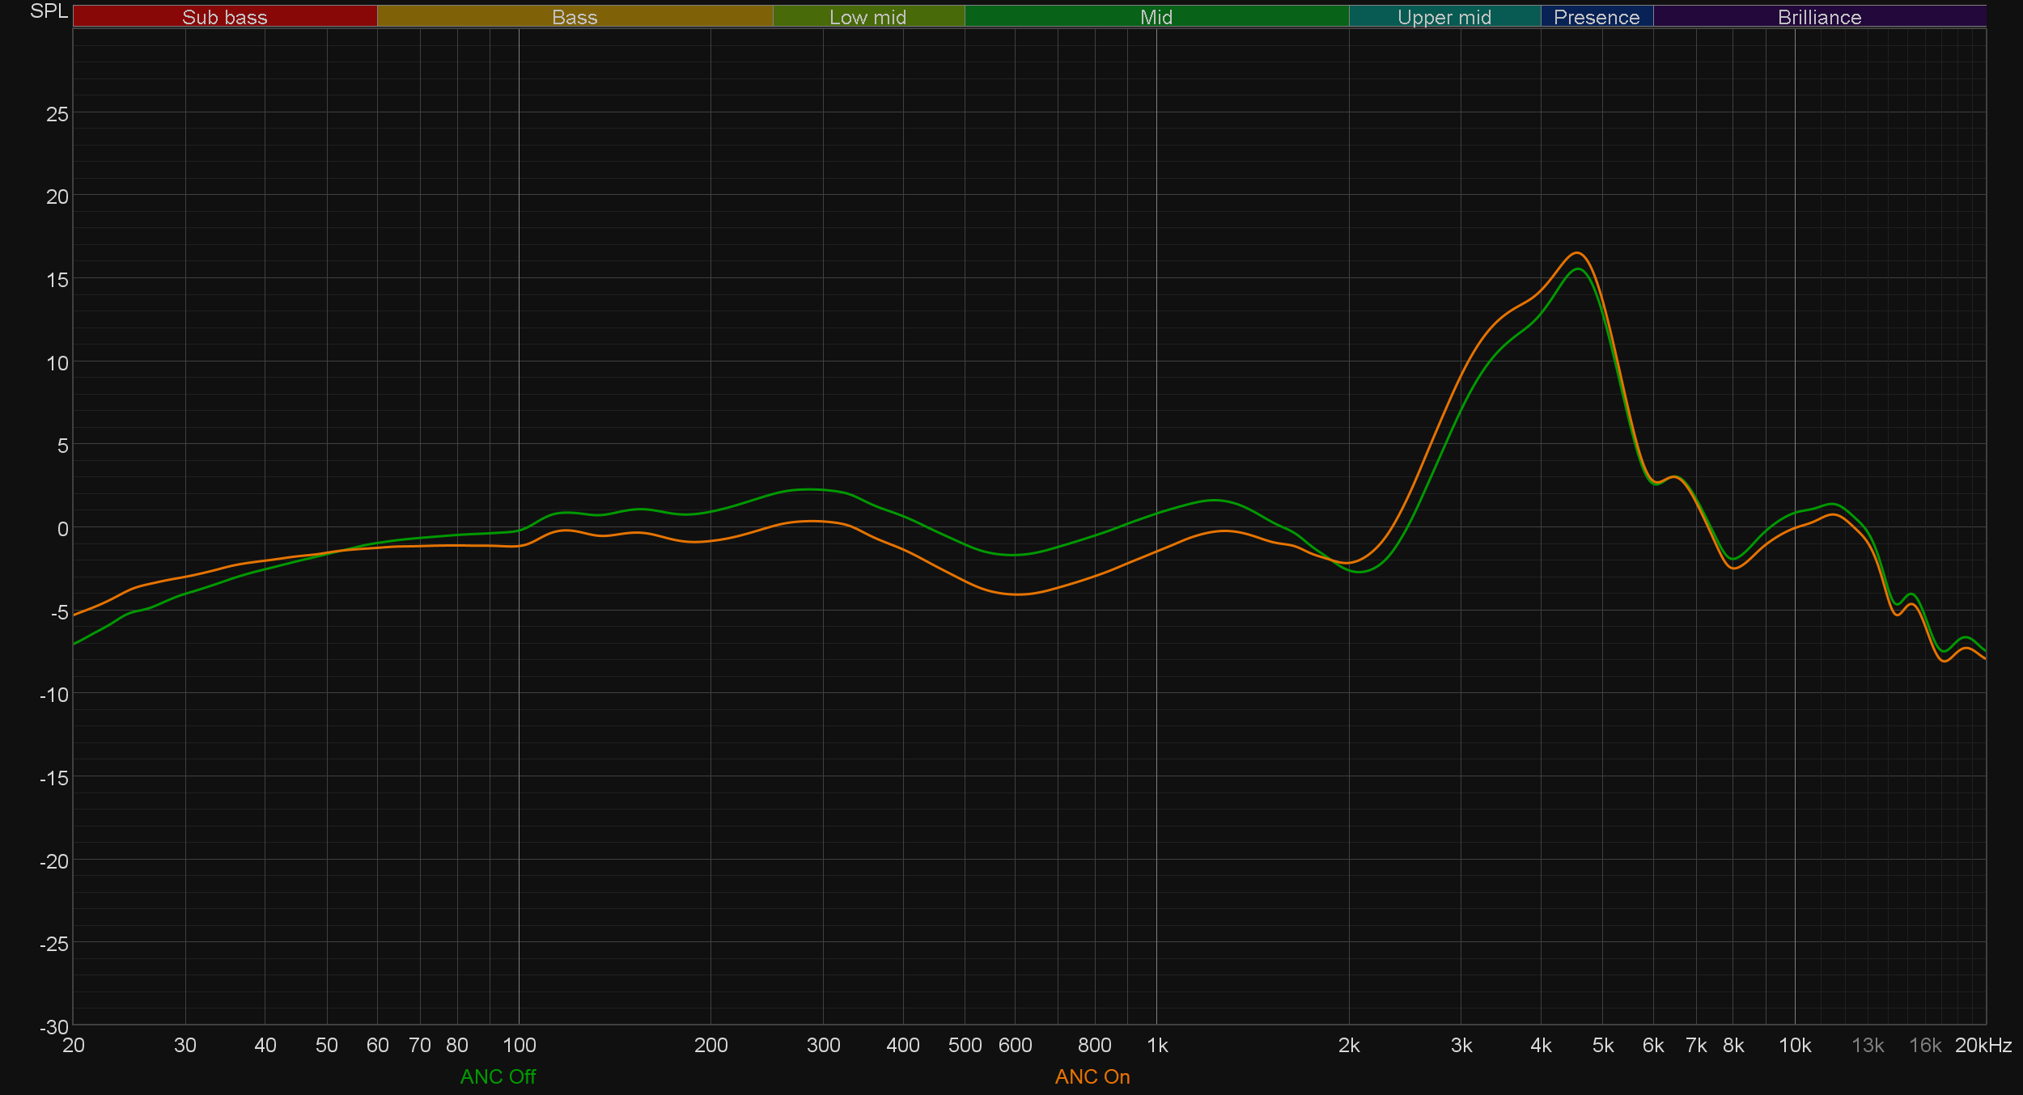The width and height of the screenshot is (2023, 1095).
Task: Click the ANC On legend label
Action: pos(1092,1076)
